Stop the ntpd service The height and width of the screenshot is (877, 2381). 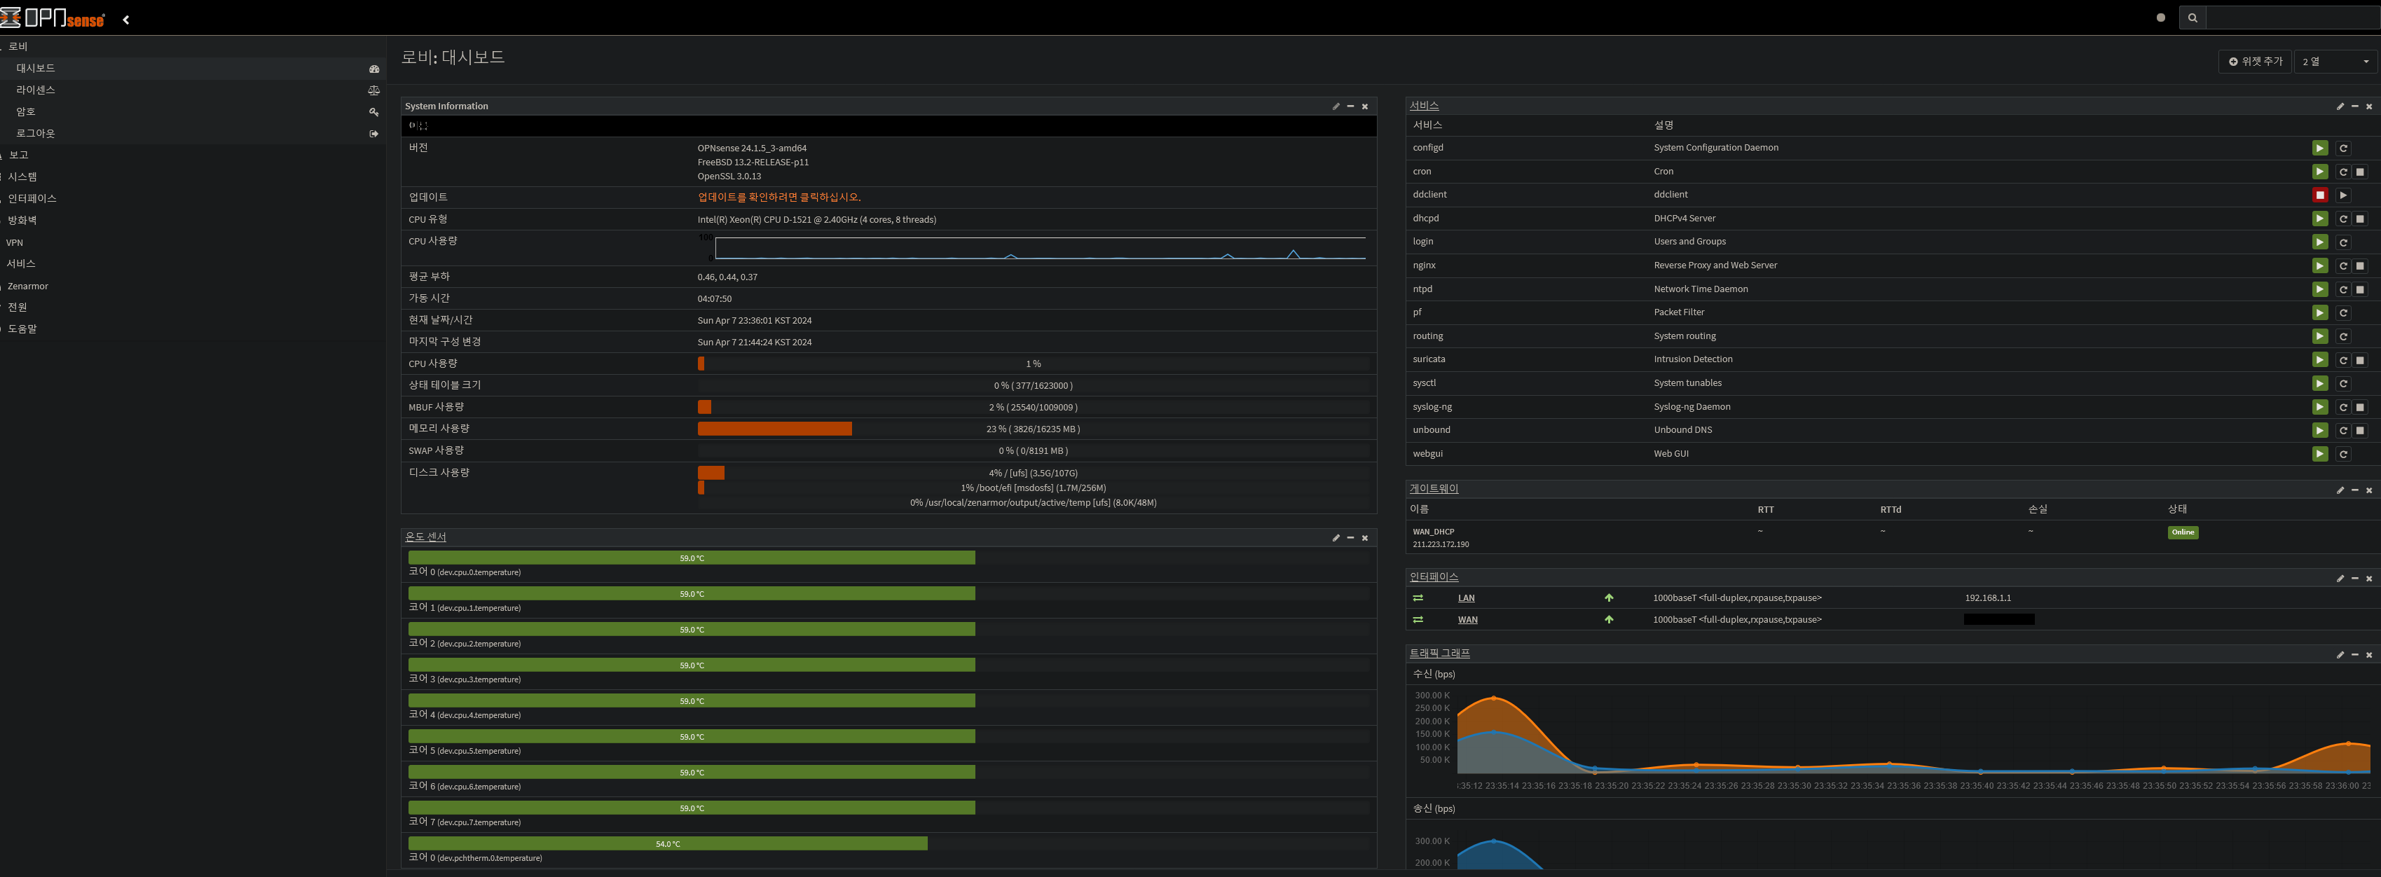(2360, 289)
